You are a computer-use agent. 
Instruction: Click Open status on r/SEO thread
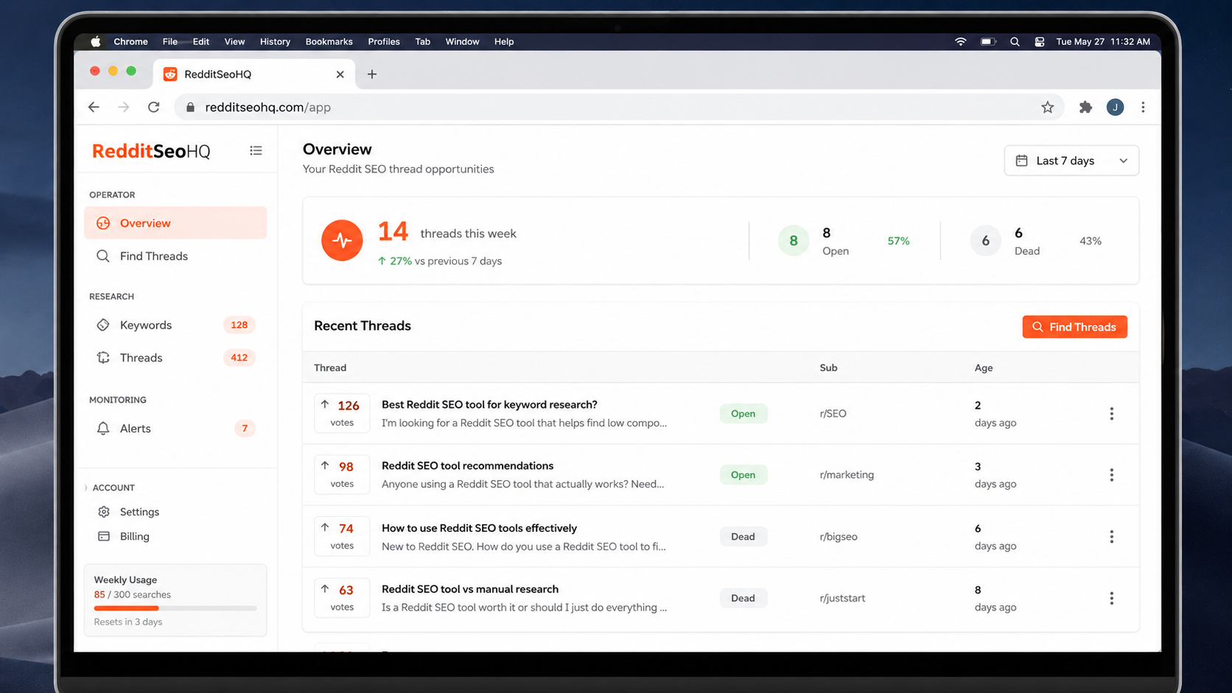tap(743, 414)
